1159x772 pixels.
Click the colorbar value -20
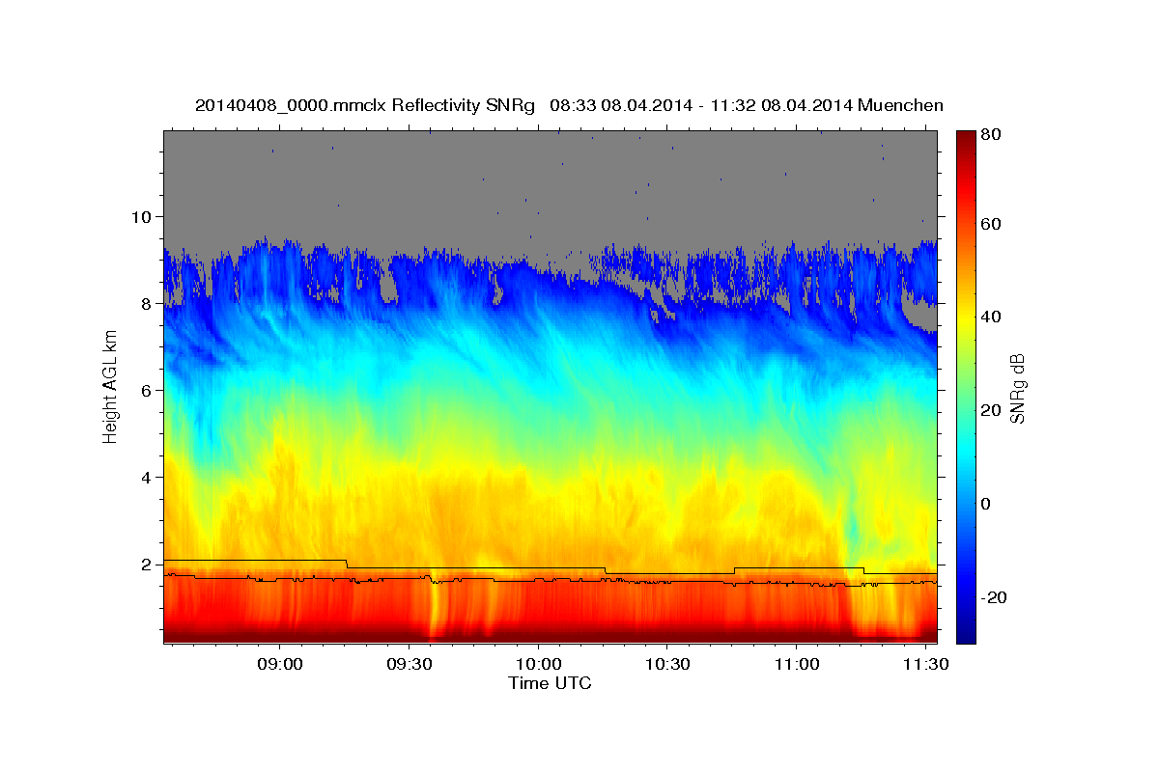pos(994,597)
